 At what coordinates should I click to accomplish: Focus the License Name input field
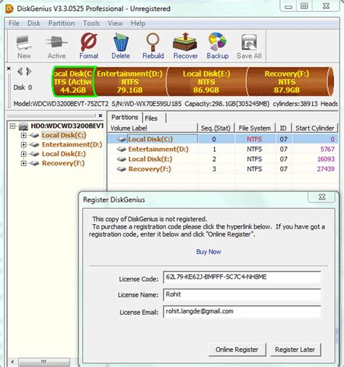242,294
